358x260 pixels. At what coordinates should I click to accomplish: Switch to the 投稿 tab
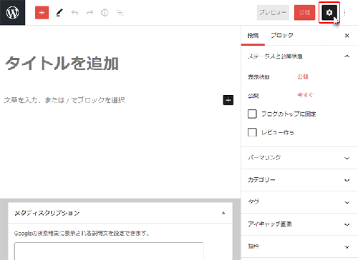coord(253,36)
